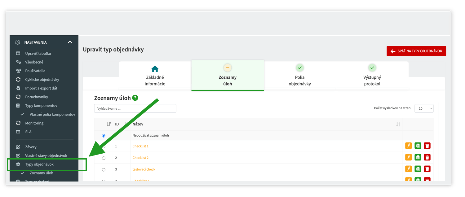465x197 pixels.
Task: Click the gear icon next to NASTAVENIA
Action: pos(18,42)
